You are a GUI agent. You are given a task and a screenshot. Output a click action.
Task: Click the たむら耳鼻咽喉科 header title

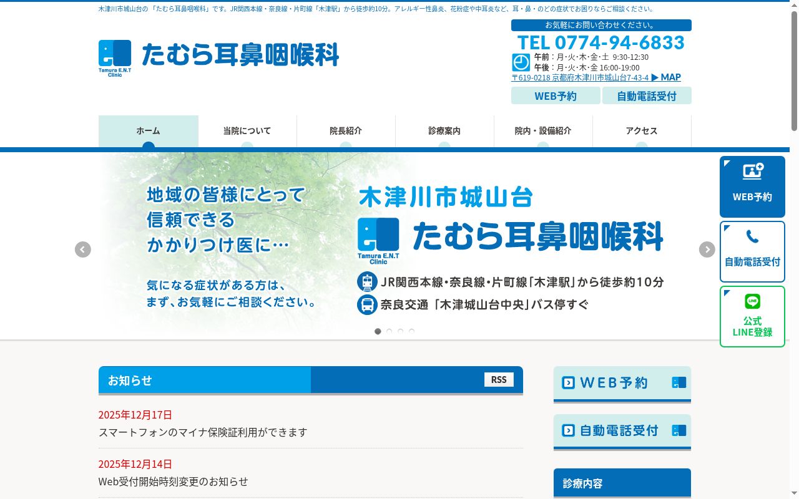pyautogui.click(x=240, y=56)
